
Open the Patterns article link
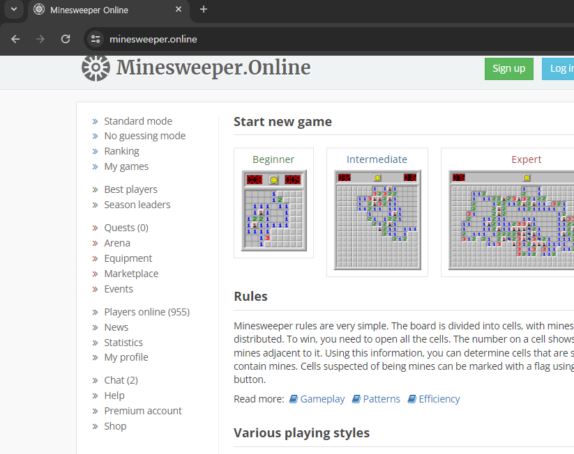coord(382,399)
